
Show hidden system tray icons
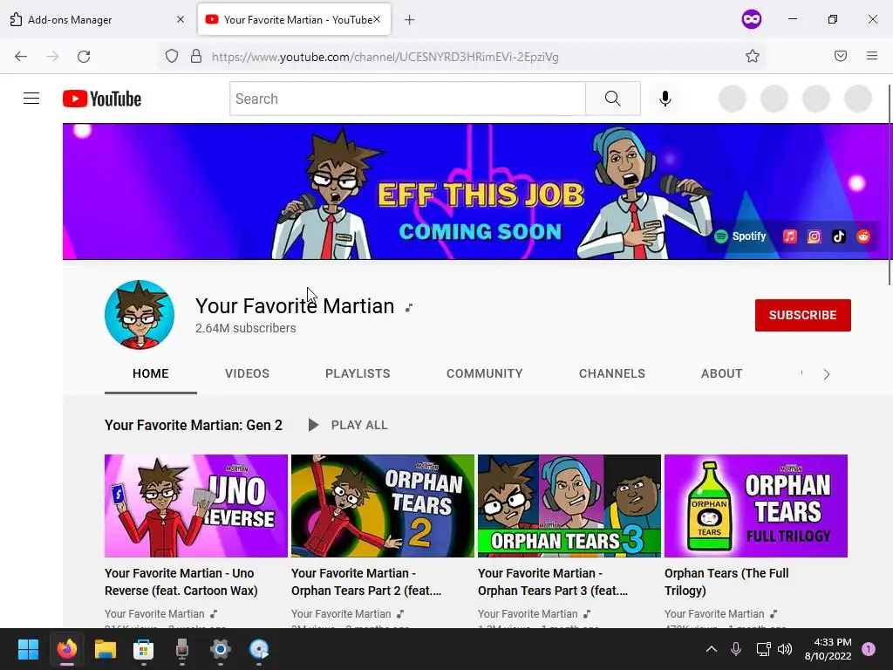pos(712,649)
